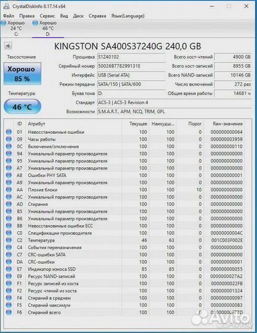Screen dimensions: 257x333
Task: Click raw value 0000000027A2 of Ресурс NAND-записей
Action: pyautogui.click(x=226, y=276)
